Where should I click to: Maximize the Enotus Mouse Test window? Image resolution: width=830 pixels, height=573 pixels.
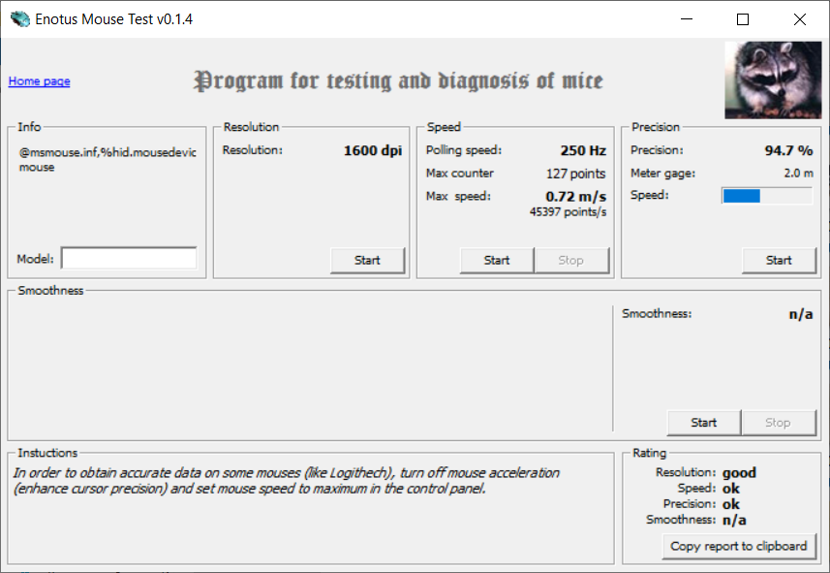pyautogui.click(x=743, y=19)
